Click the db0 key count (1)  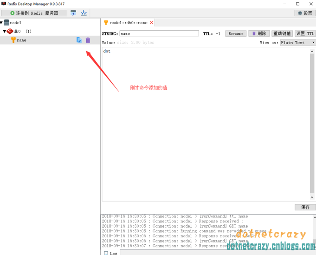click(x=28, y=31)
